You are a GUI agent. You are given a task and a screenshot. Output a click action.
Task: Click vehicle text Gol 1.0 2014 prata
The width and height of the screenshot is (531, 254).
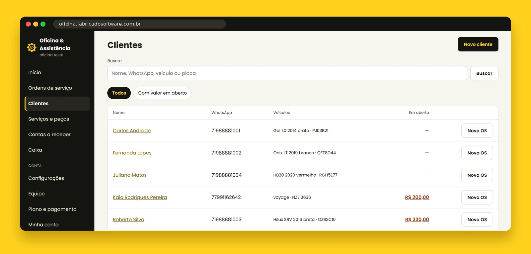tap(291, 130)
